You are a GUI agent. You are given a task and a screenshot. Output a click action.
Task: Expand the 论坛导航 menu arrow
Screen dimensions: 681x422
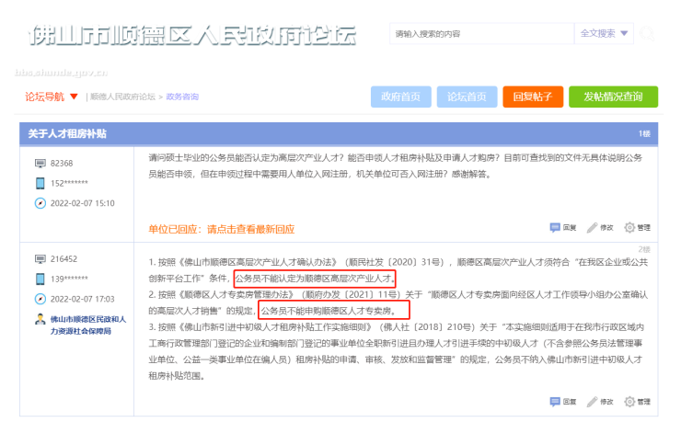click(x=74, y=97)
